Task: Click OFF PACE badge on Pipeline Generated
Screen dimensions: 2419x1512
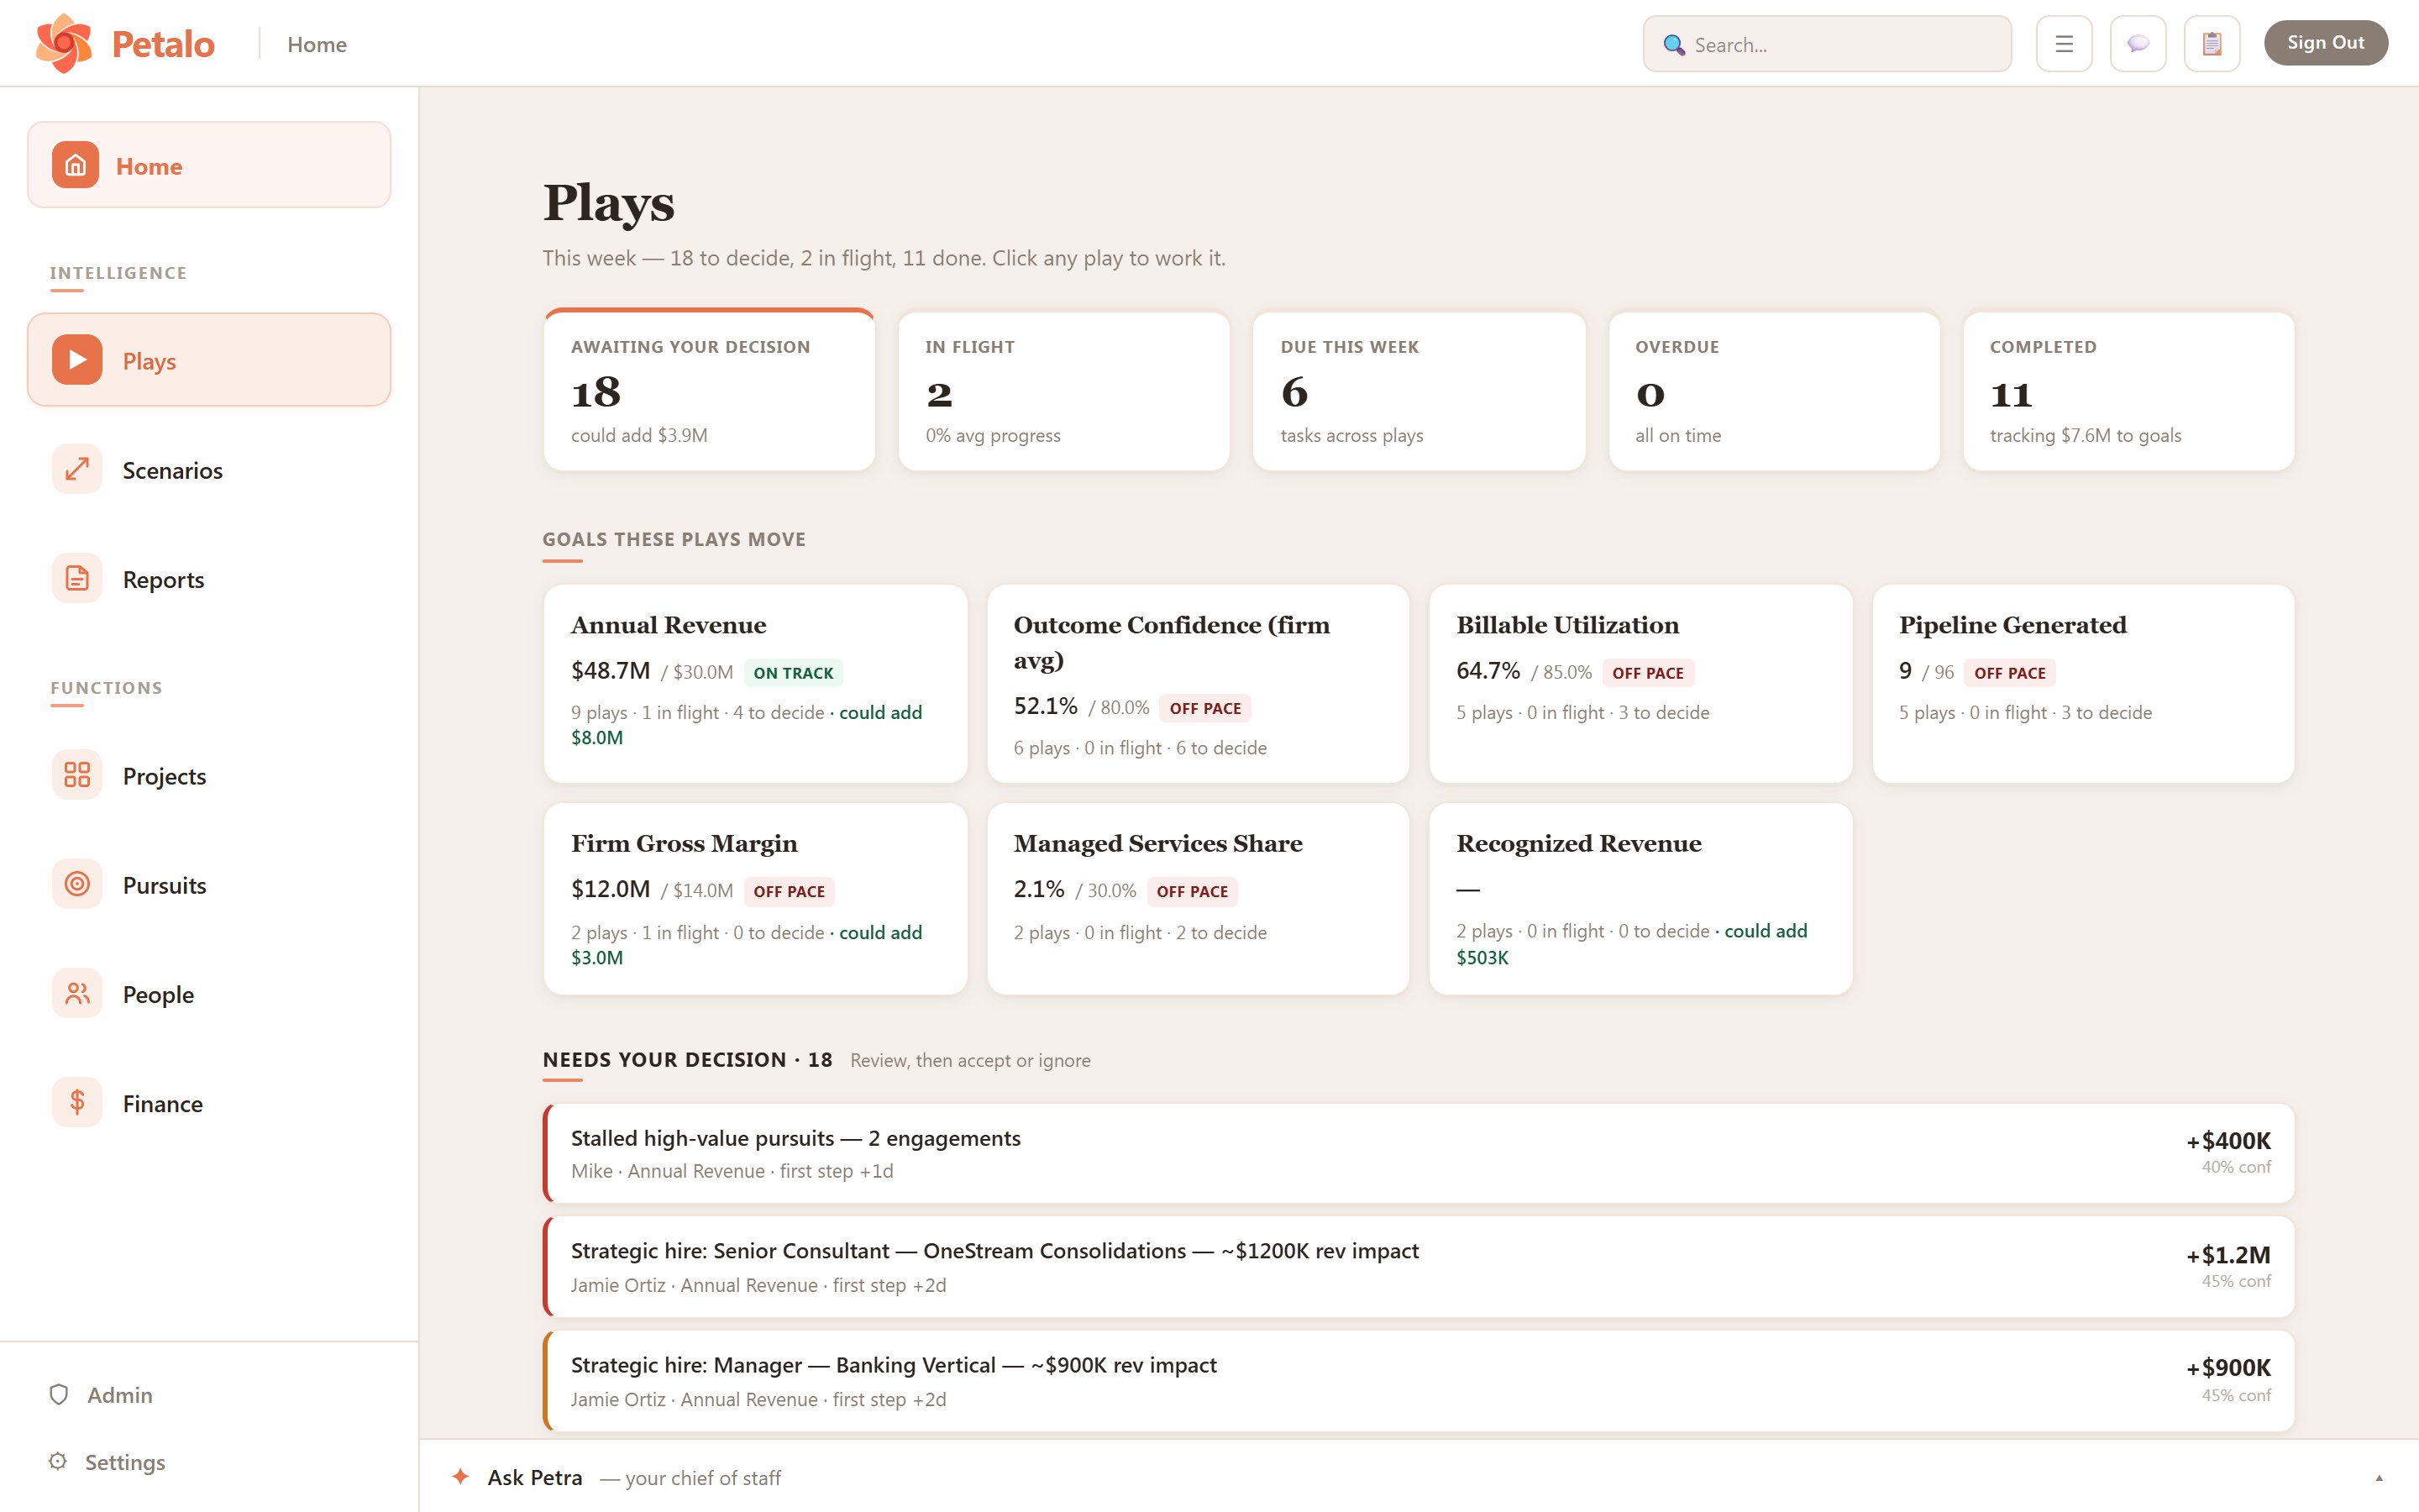Action: tap(2009, 673)
